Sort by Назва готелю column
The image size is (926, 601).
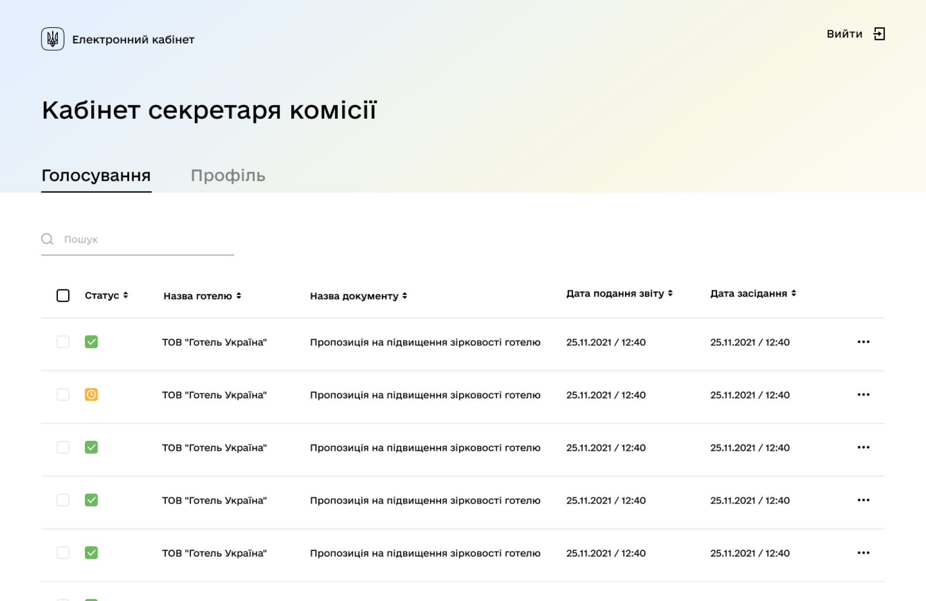click(x=239, y=296)
